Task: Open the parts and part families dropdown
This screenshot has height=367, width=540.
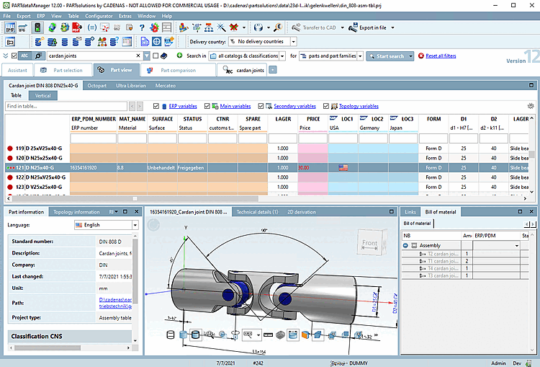Action: (x=360, y=56)
